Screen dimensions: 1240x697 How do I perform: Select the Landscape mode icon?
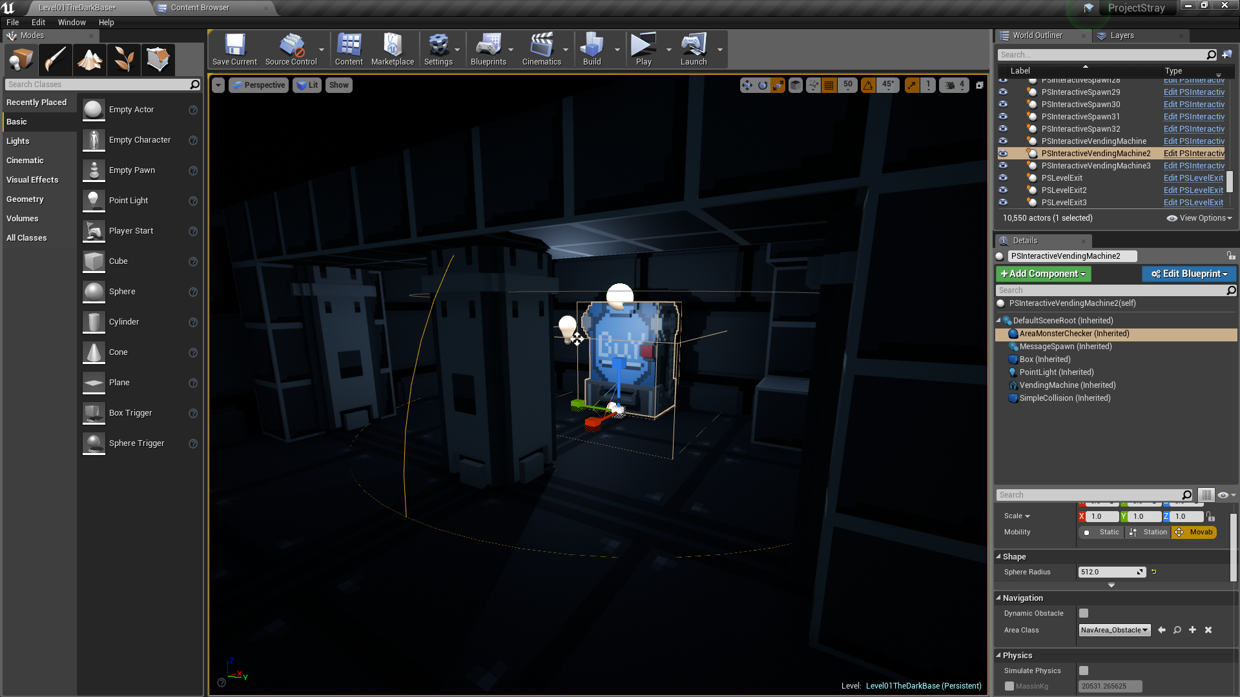pos(90,59)
